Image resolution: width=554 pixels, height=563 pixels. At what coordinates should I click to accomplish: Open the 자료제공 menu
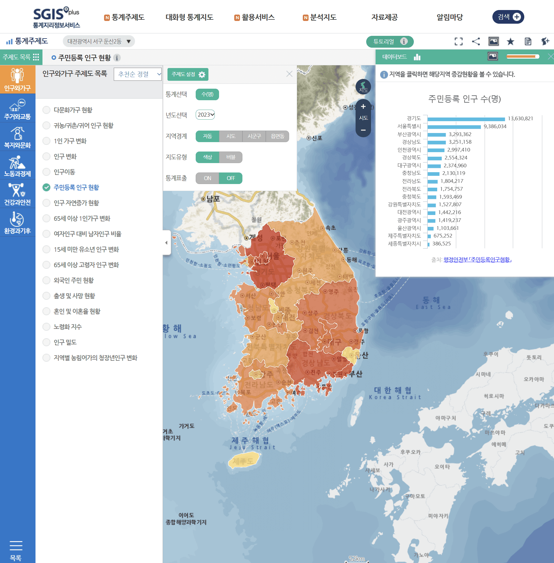pyautogui.click(x=384, y=17)
